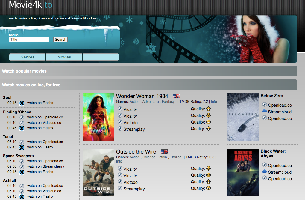
Task: Click the language flag beside Outside the Wire
Action: (164, 151)
